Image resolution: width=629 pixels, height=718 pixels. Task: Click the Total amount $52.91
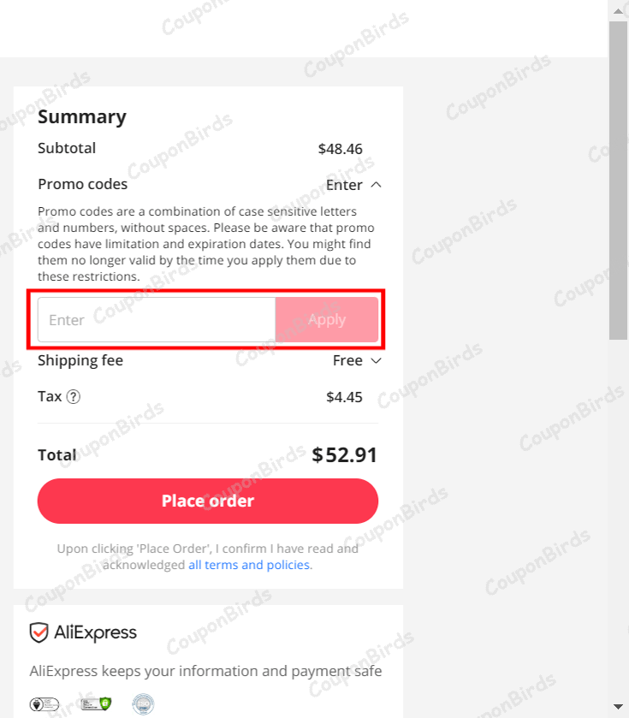pyautogui.click(x=344, y=454)
